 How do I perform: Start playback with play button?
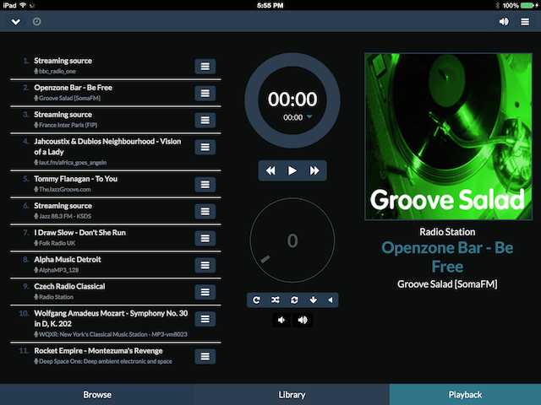pyautogui.click(x=292, y=170)
